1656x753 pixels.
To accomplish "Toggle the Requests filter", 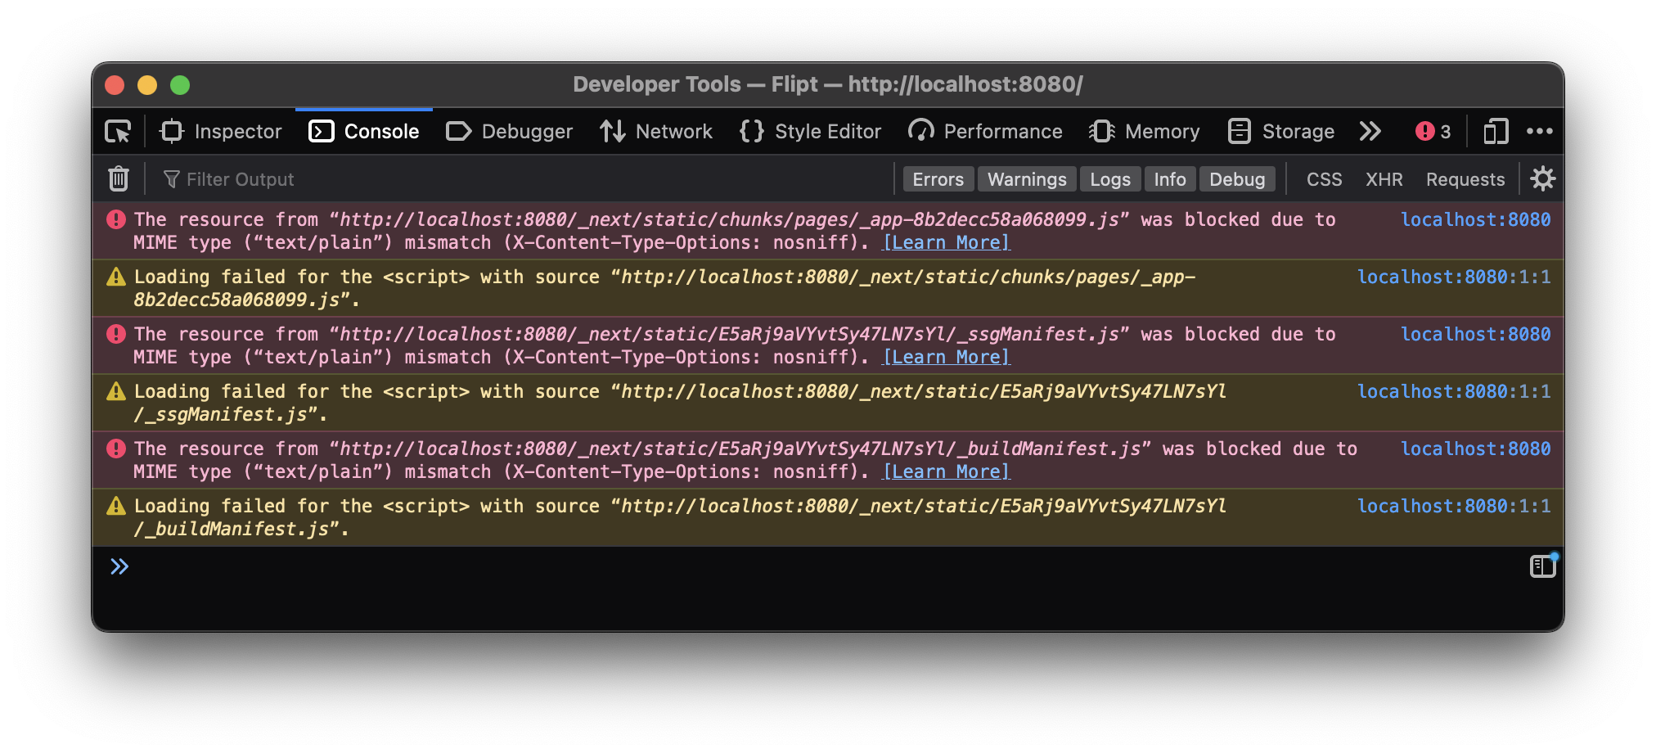I will (x=1465, y=179).
